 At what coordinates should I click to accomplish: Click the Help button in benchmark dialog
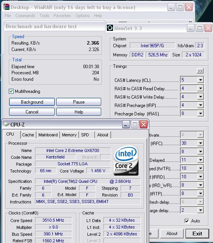(x=79, y=112)
